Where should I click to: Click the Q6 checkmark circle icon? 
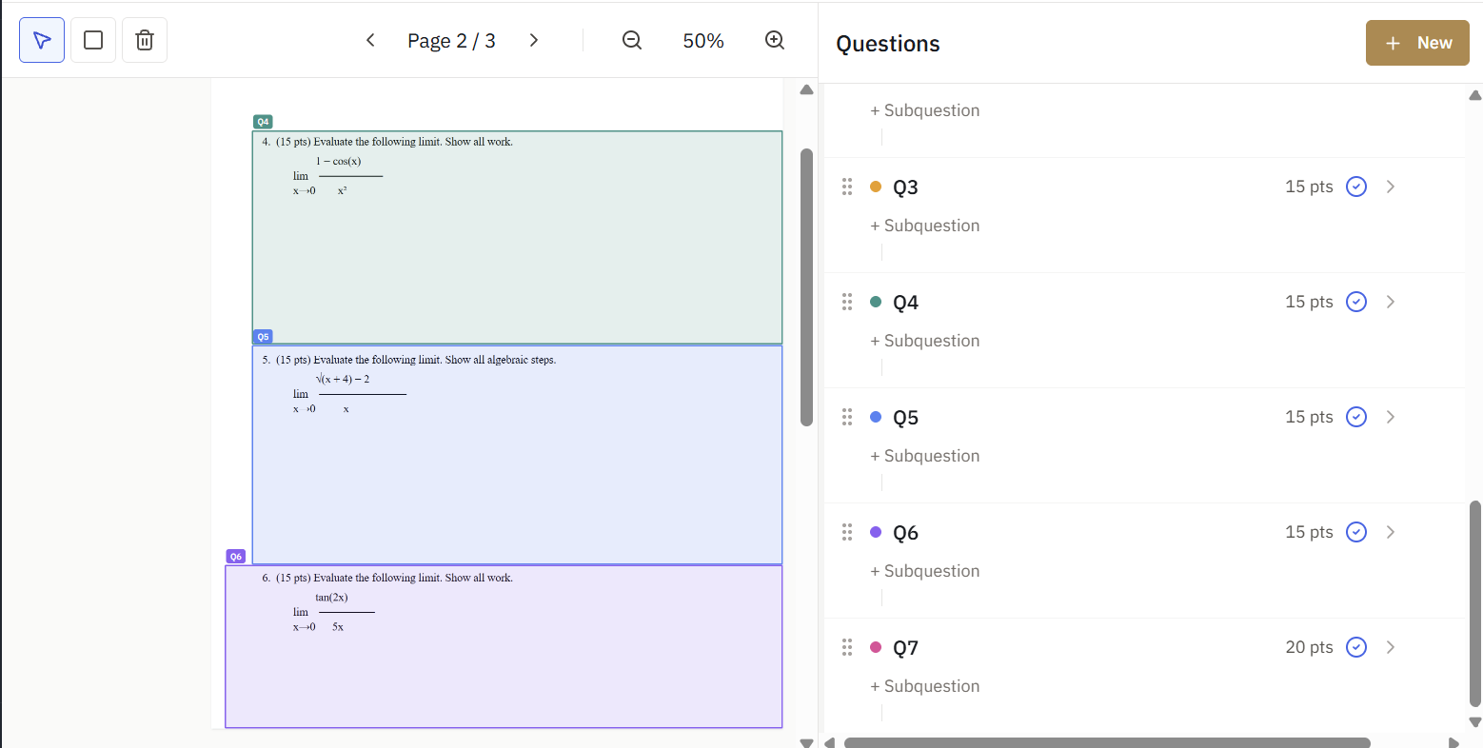click(x=1356, y=532)
